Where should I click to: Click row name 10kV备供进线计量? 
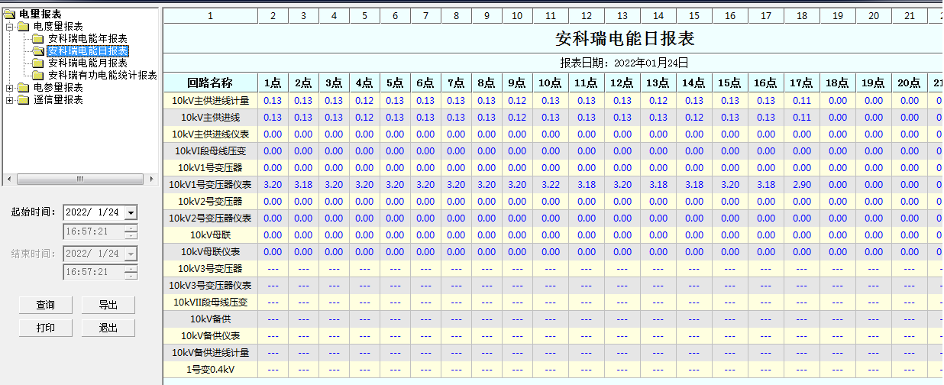click(x=211, y=352)
